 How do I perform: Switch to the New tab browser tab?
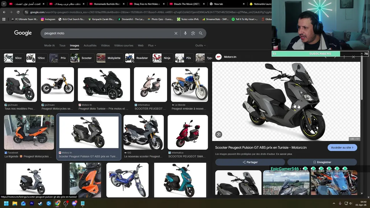point(227,4)
